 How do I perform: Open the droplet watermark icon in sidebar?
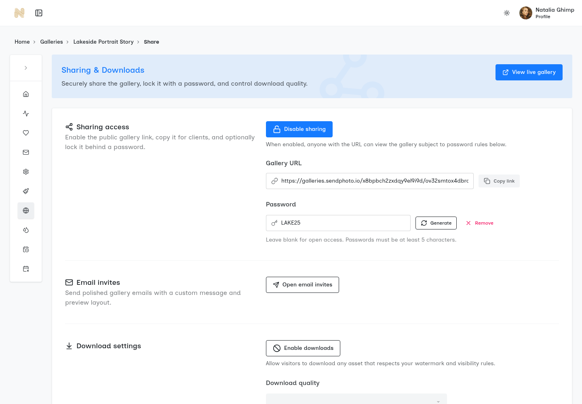coord(26,230)
